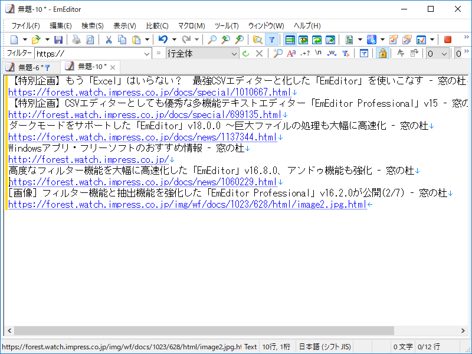Follow the docs/news/1137344.html link
The width and height of the screenshot is (472, 354).
point(142,137)
